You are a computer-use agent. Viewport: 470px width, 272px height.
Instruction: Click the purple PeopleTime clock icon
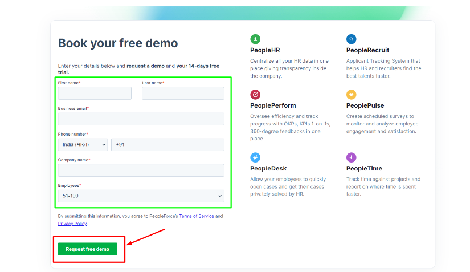point(352,157)
